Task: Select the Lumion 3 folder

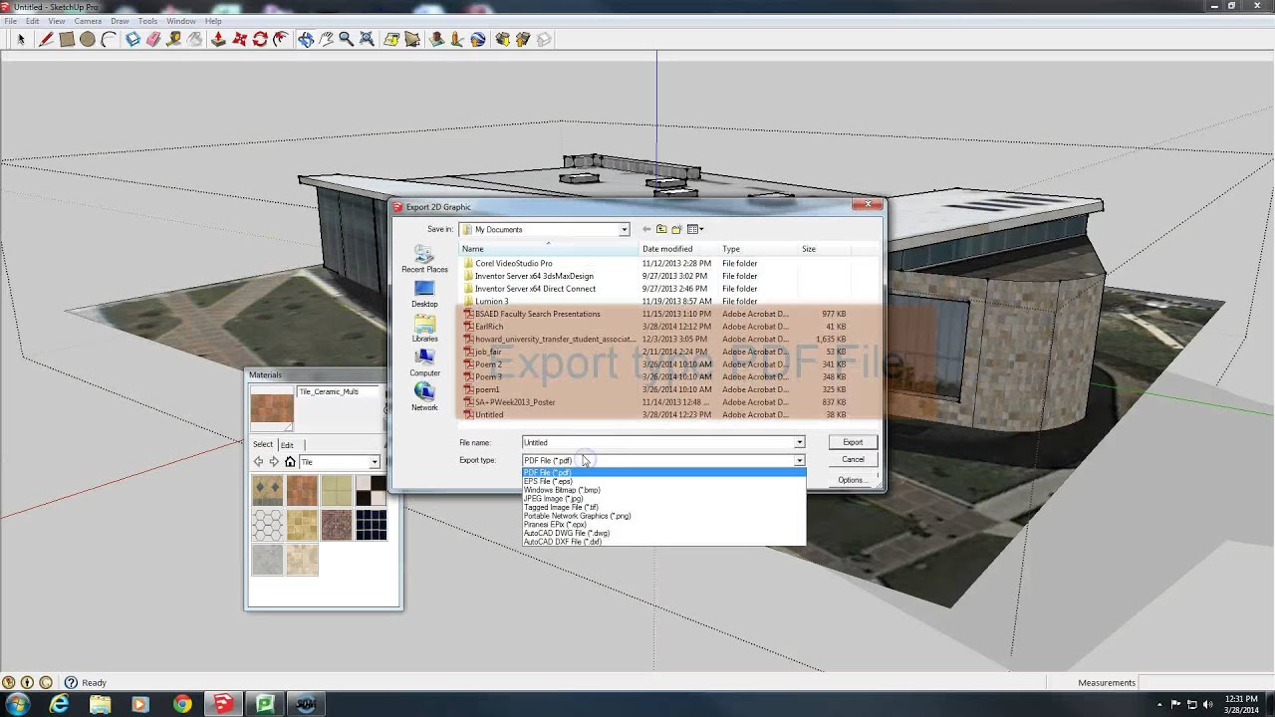Action: (491, 301)
